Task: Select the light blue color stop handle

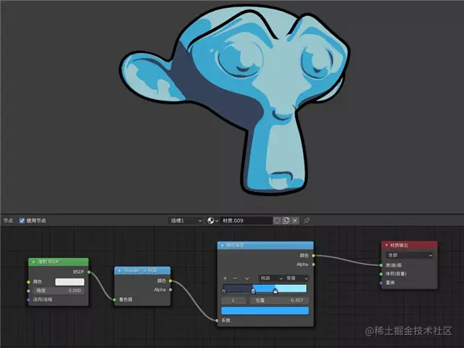Action: [275, 291]
